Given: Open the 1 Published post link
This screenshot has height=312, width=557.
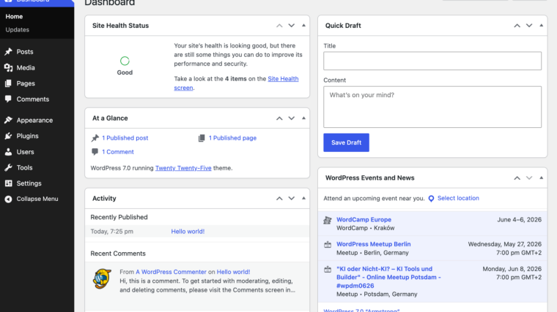Looking at the screenshot, I should click(125, 138).
